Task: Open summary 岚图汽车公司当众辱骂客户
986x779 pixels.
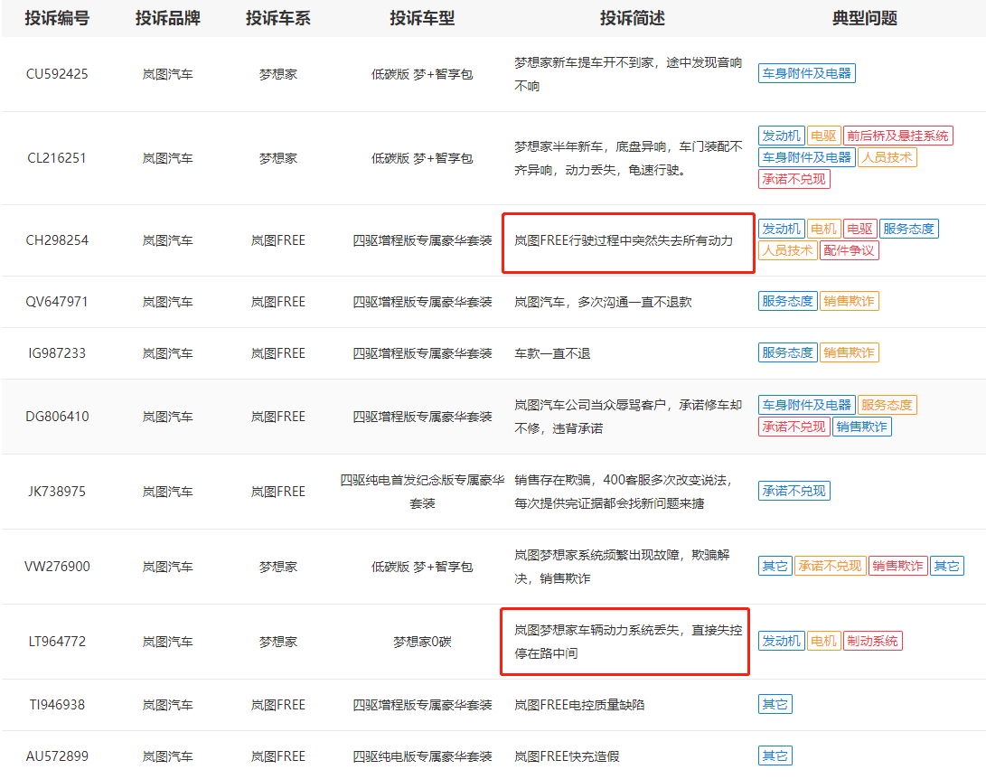Action: [x=628, y=417]
